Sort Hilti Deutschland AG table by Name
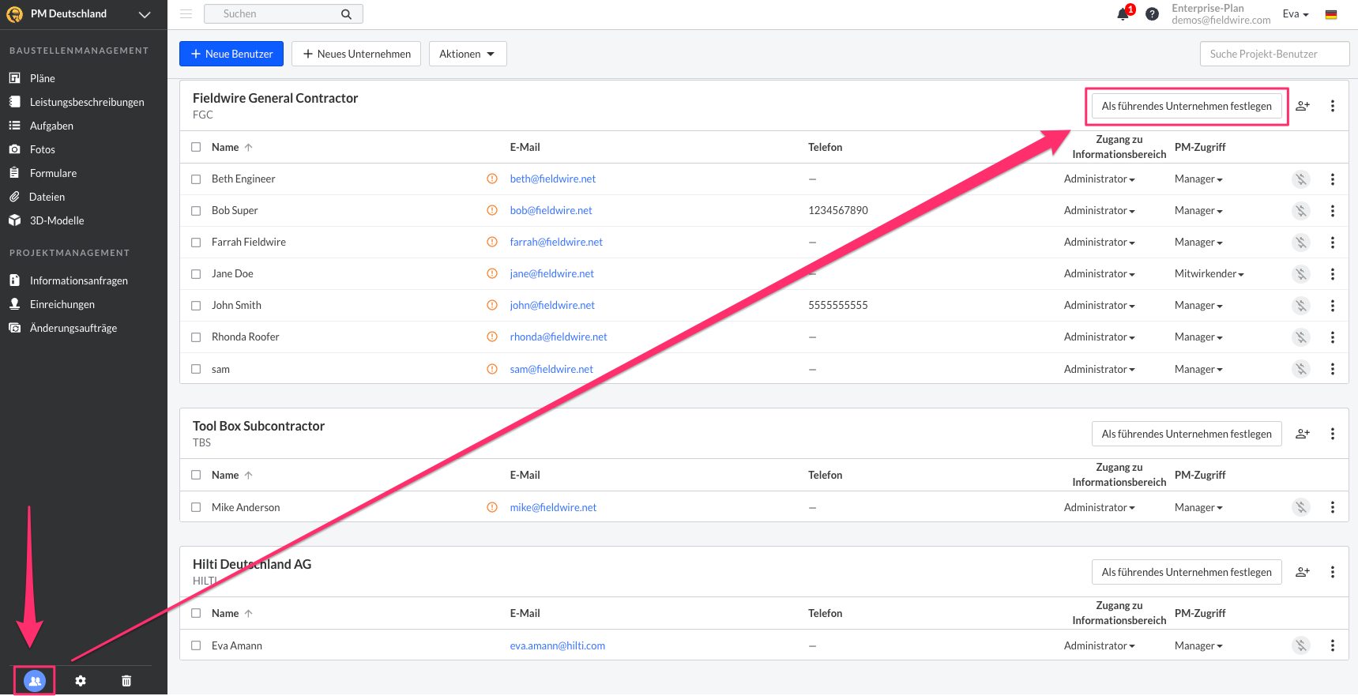 click(231, 613)
